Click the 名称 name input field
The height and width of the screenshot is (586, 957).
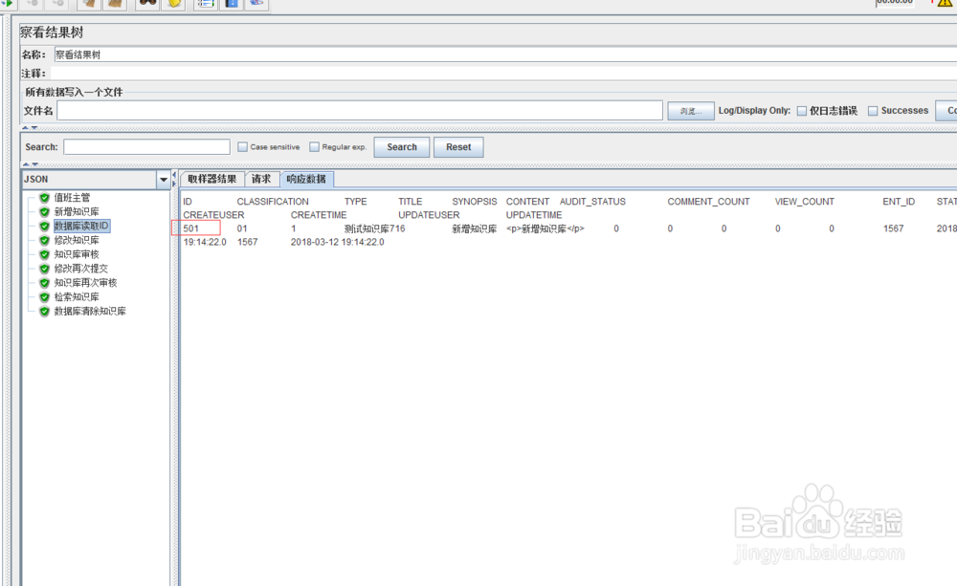505,54
